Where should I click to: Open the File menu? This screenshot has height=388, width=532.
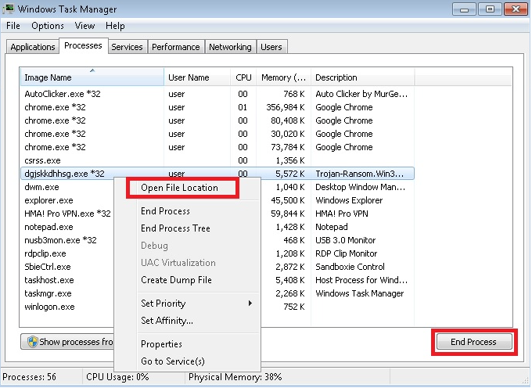coord(13,26)
